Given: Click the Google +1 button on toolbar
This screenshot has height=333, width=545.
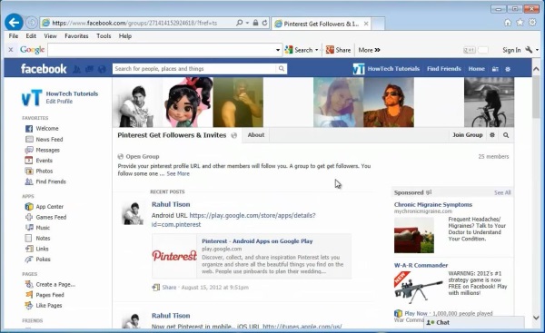Looking at the screenshot, I should [470, 50].
